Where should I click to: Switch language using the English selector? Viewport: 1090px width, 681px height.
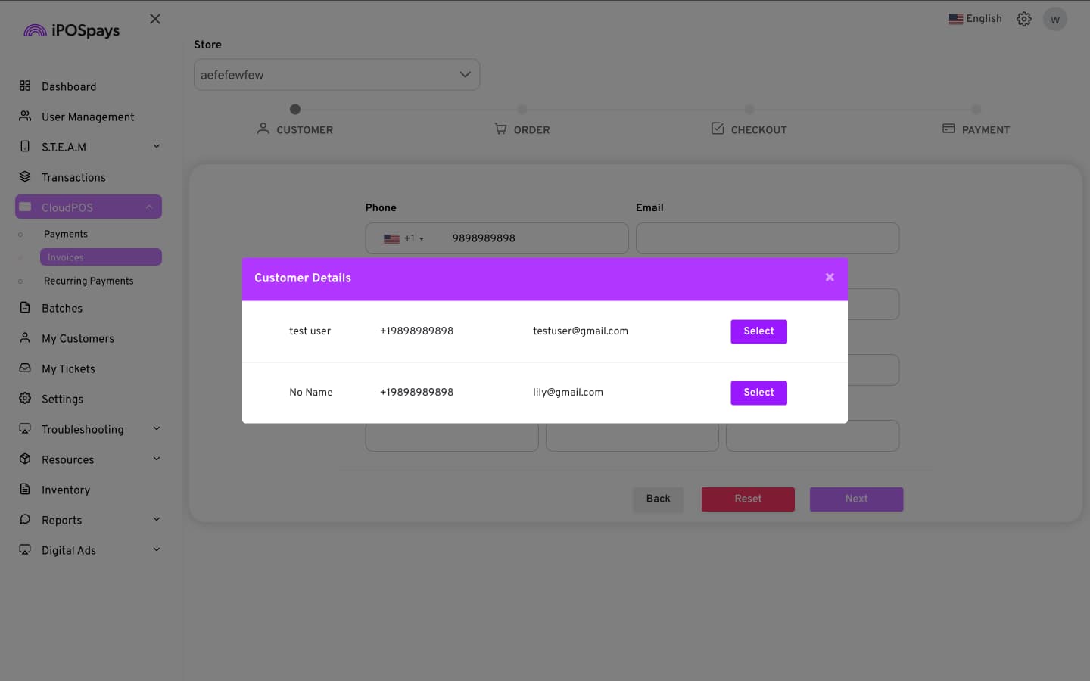[975, 19]
